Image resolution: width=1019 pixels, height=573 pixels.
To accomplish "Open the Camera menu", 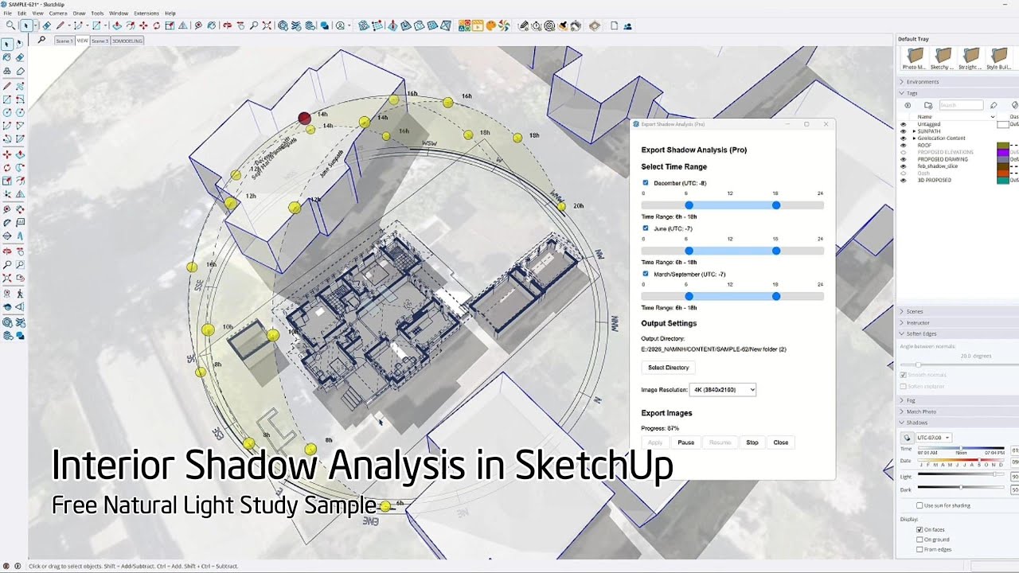I will [x=58, y=14].
